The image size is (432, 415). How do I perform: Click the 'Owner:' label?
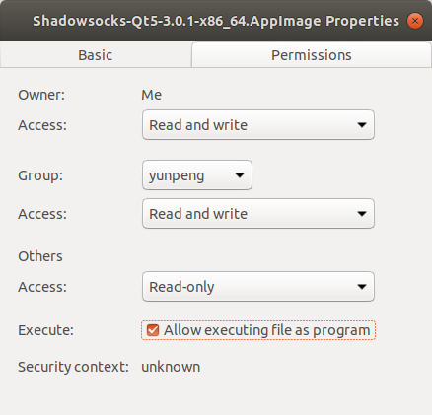click(x=41, y=95)
